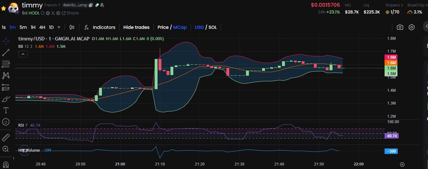Viewport: 428px width, 169px height.
Task: Click Hide trades
Action: pyautogui.click(x=136, y=27)
